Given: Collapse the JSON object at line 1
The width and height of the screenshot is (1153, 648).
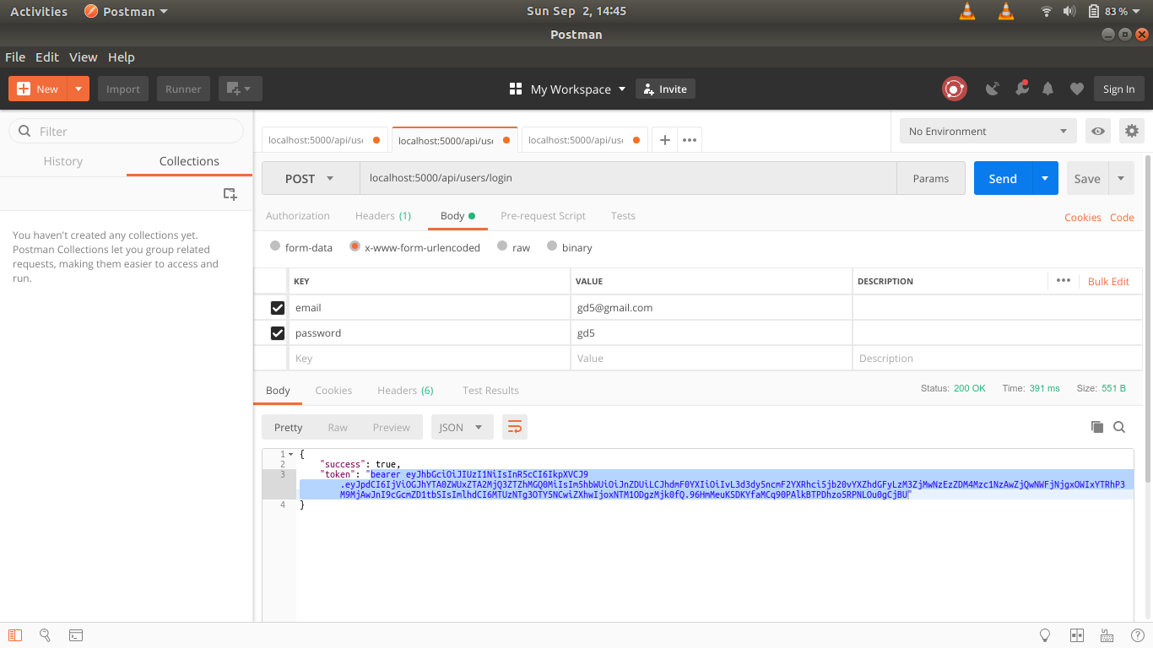Looking at the screenshot, I should coord(290,454).
